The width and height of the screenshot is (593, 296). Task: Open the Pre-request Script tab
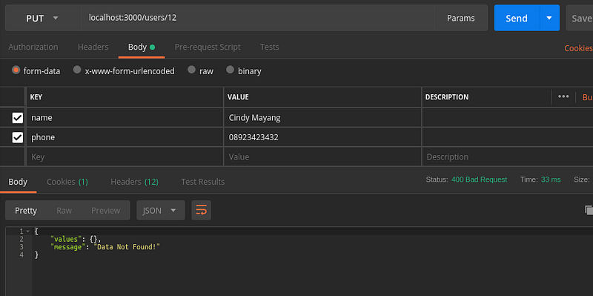[208, 47]
